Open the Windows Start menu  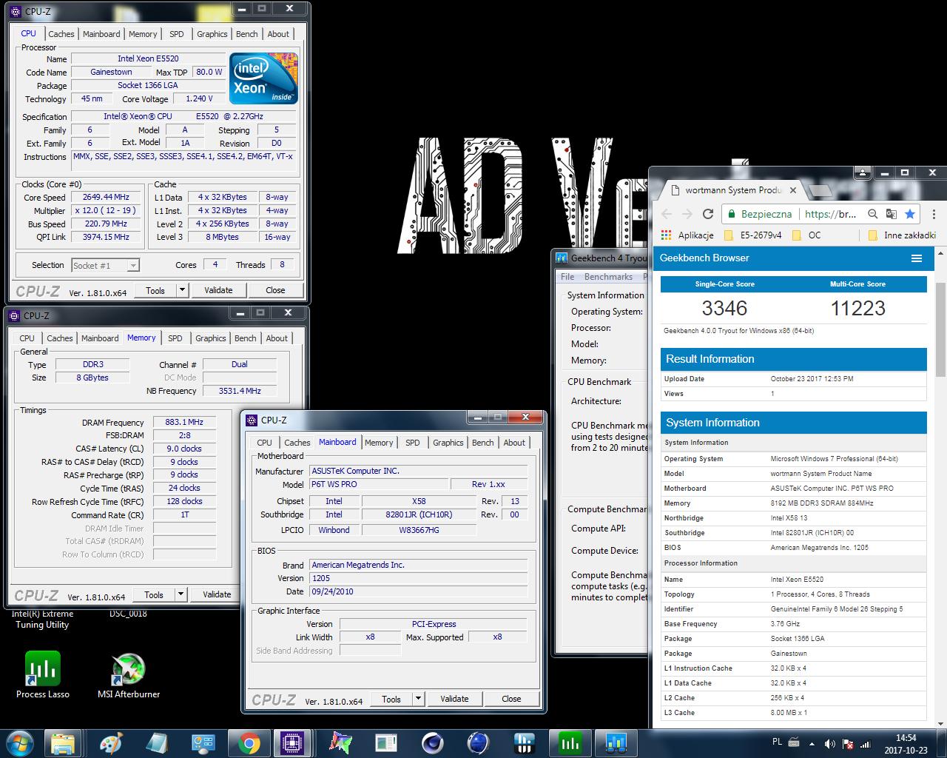click(19, 743)
